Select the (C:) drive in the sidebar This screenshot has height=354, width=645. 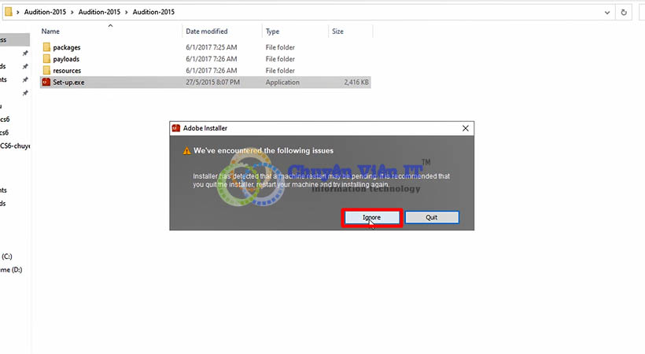coord(6,256)
